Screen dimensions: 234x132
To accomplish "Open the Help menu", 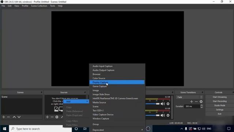I will click(60, 6).
